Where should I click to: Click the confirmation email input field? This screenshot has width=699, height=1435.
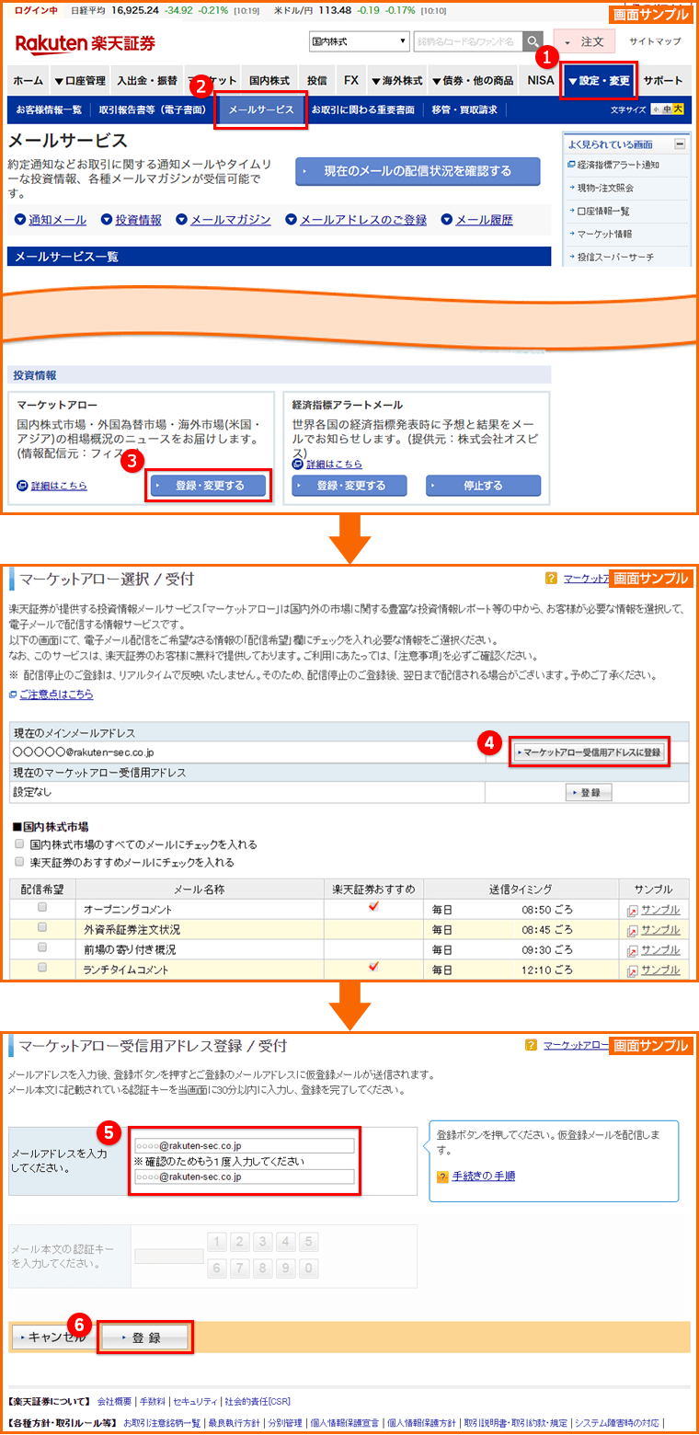click(x=244, y=1176)
